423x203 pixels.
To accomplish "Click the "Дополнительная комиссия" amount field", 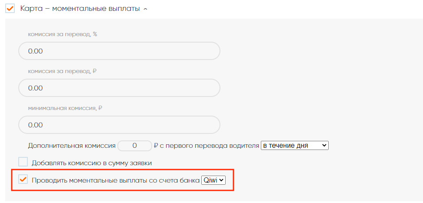I will [134, 146].
